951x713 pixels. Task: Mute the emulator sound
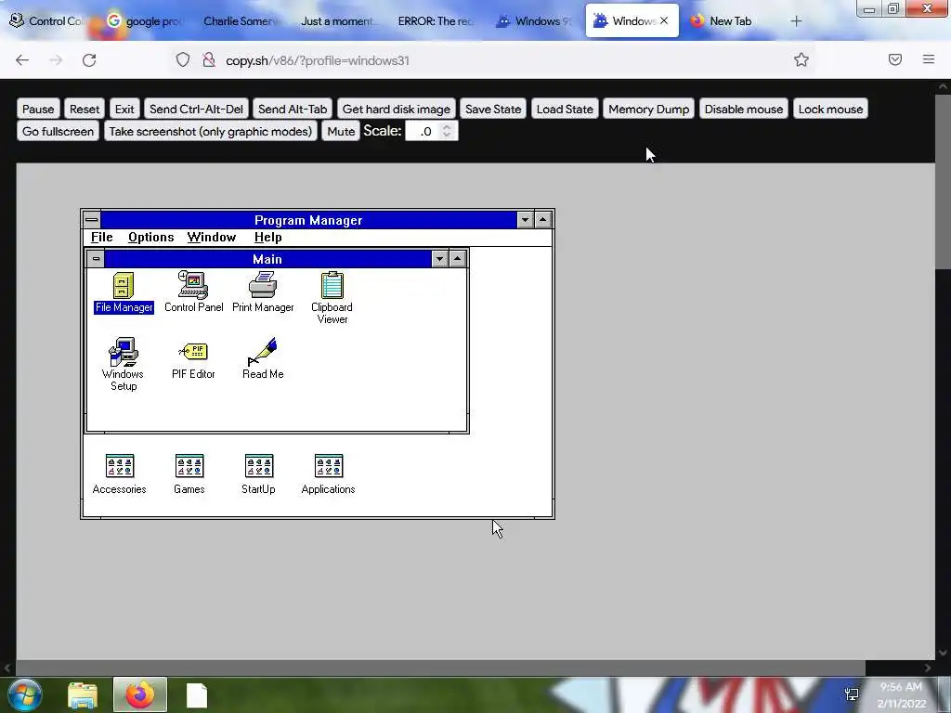tap(341, 132)
